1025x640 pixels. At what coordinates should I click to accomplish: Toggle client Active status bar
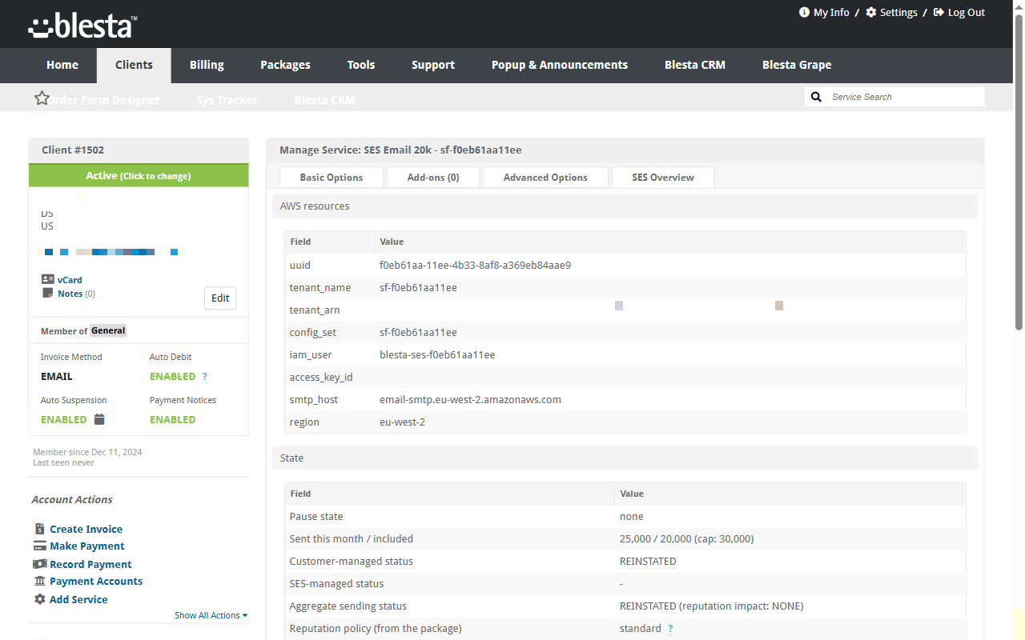click(139, 176)
